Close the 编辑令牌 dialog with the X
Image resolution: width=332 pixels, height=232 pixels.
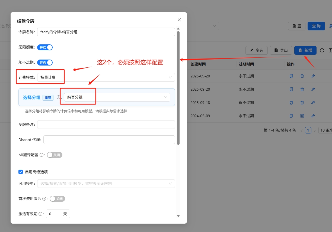179,20
